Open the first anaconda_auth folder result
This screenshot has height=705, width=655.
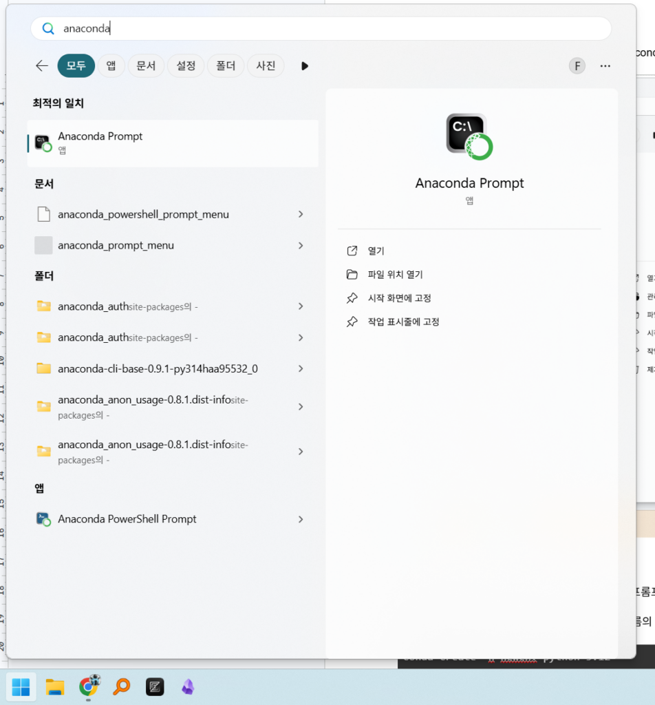pyautogui.click(x=173, y=306)
